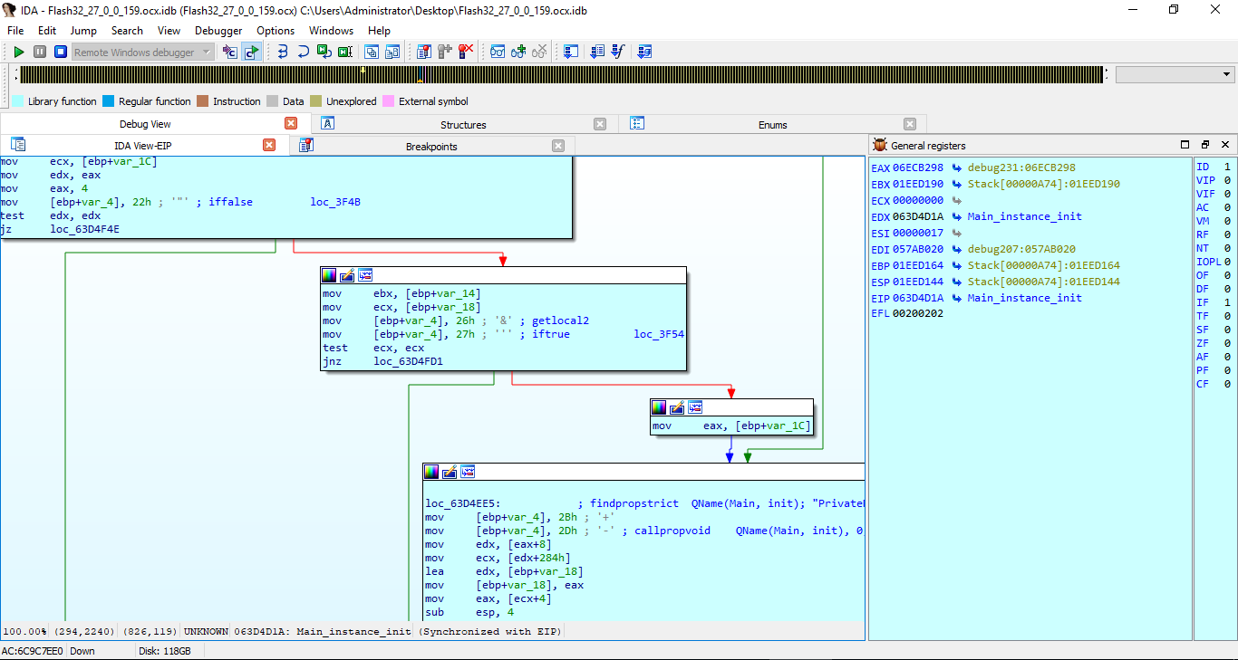
Task: Toggle the SF flag value
Action: 1227,330
